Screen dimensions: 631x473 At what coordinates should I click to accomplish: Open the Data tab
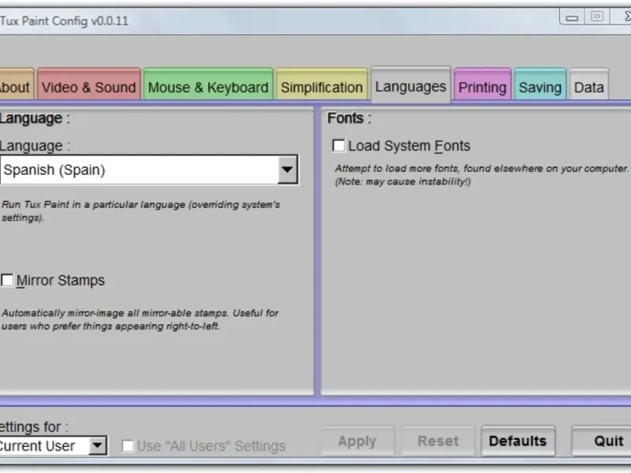589,84
